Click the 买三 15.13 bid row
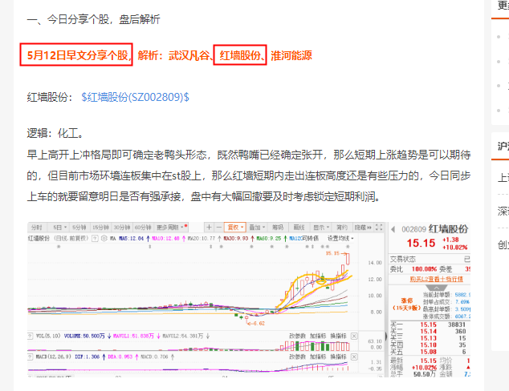Viewport: 509px width, 391px height. pos(429,338)
